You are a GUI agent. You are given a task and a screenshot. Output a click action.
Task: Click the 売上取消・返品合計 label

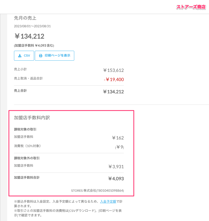tap(28, 79)
